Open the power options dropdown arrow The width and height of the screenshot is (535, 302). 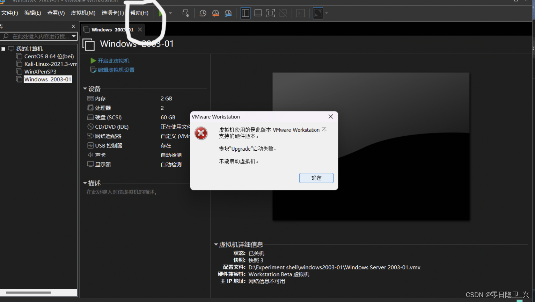pyautogui.click(x=170, y=13)
